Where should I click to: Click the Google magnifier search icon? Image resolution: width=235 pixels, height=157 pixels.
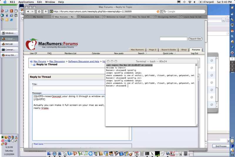click(165, 11)
